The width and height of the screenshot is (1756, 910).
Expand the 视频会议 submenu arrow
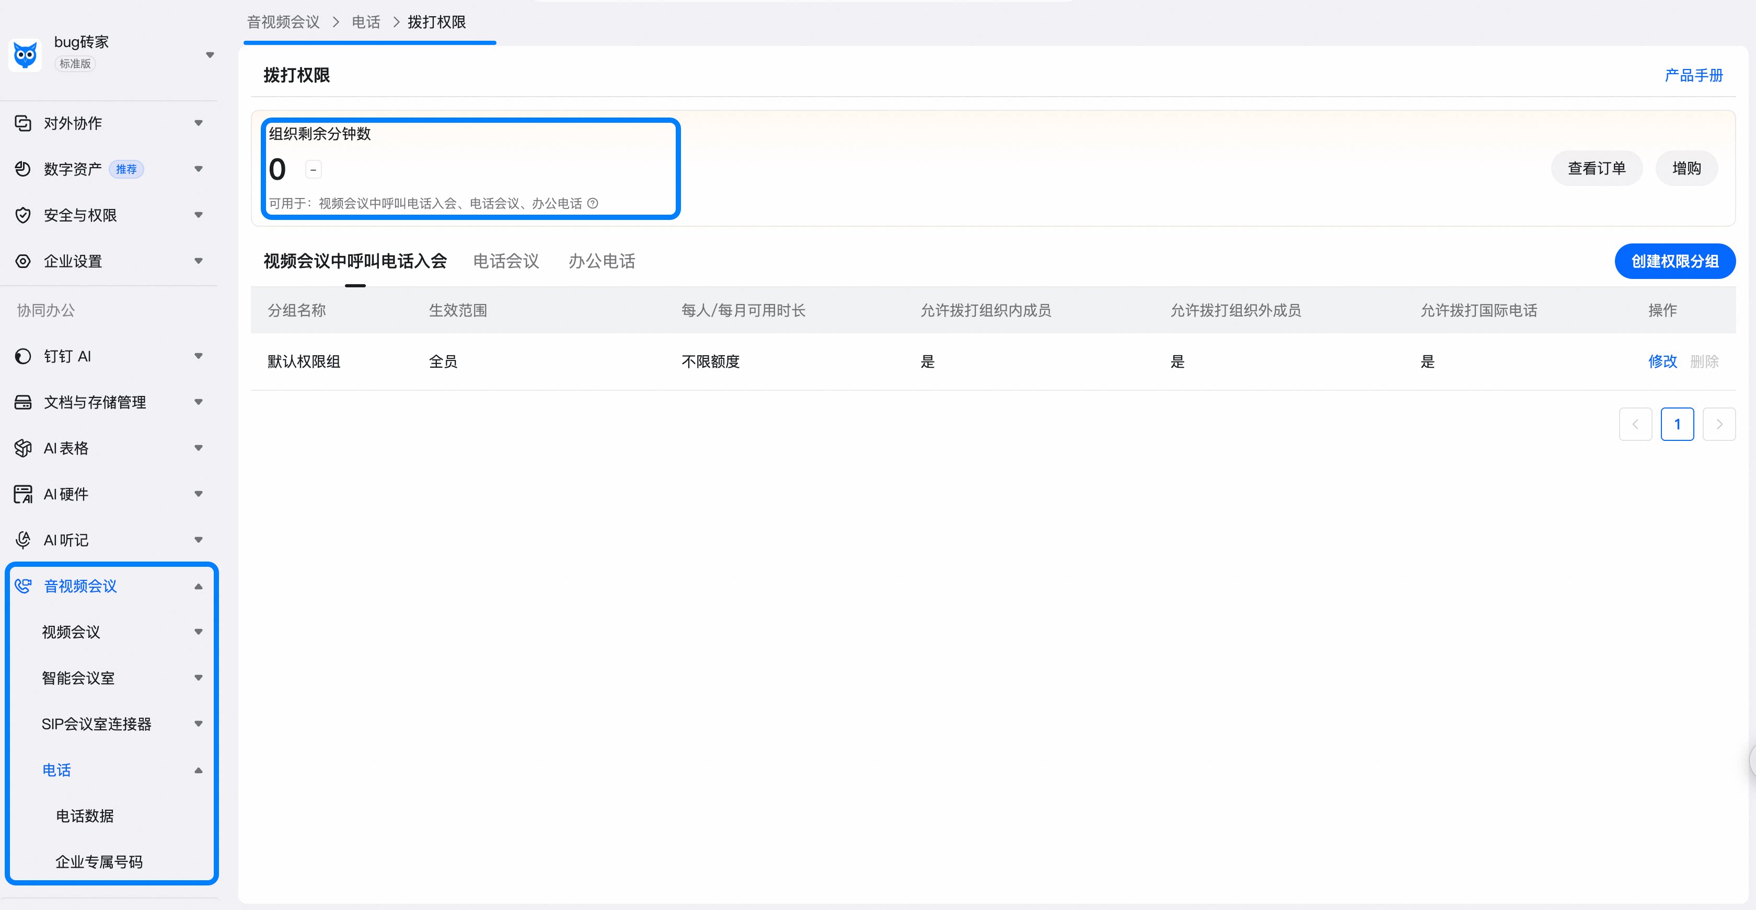click(x=199, y=632)
